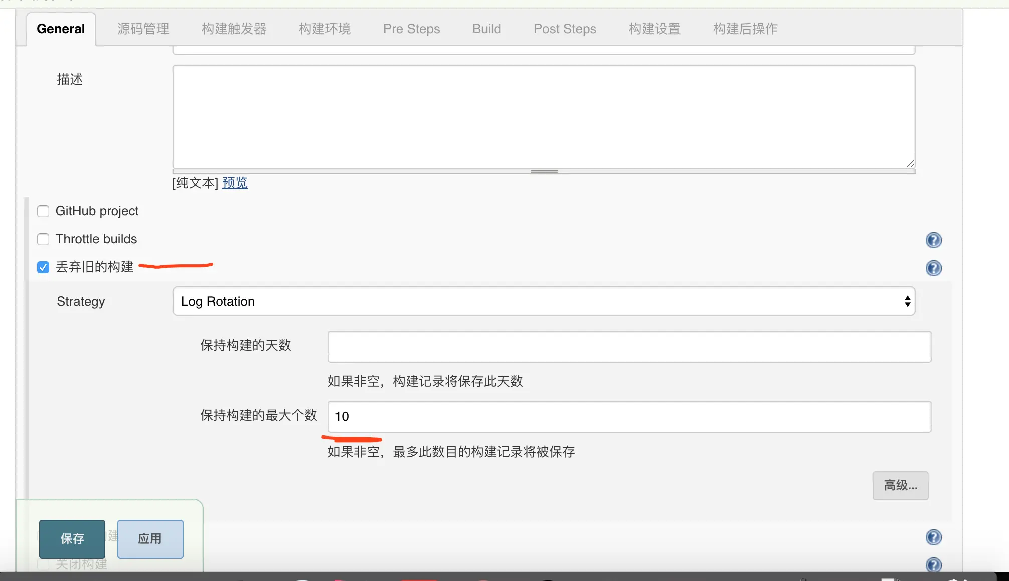Image resolution: width=1009 pixels, height=581 pixels.
Task: Switch to the 构建触发器 tab
Action: point(234,29)
